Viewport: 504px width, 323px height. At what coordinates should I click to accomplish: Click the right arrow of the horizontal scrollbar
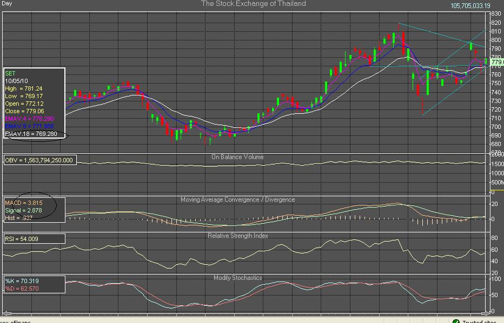(486, 313)
